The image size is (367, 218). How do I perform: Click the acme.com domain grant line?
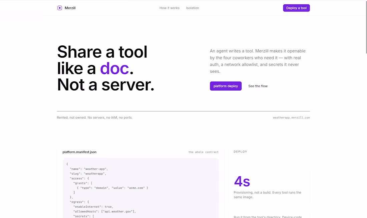pos(112,188)
